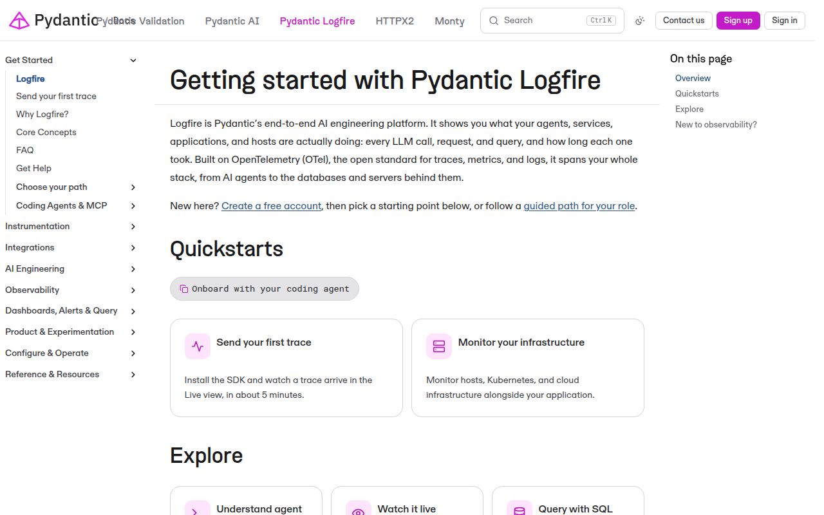Expand the AI Engineering section chevron

pos(133,269)
